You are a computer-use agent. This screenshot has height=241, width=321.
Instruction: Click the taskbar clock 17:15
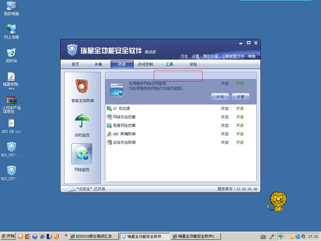[313, 237]
